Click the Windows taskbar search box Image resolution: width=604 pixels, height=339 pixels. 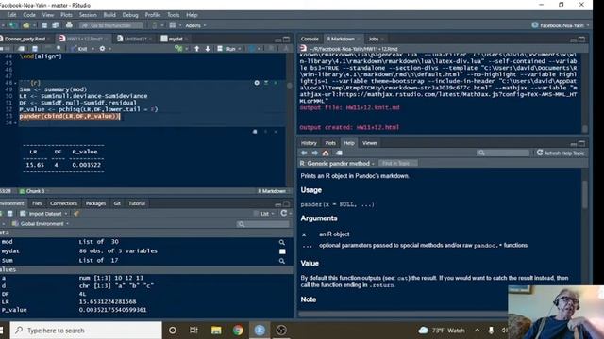coord(86,331)
